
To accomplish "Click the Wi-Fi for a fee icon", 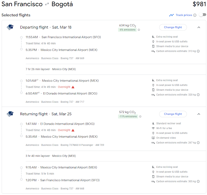I will tap(153, 128).
